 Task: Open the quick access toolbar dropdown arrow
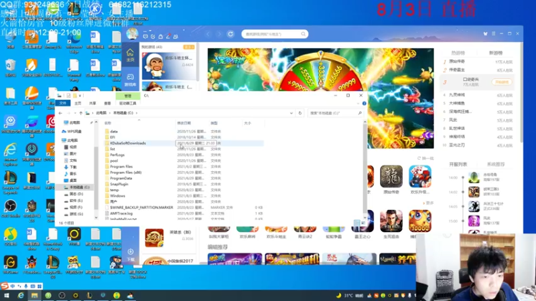(x=80, y=96)
